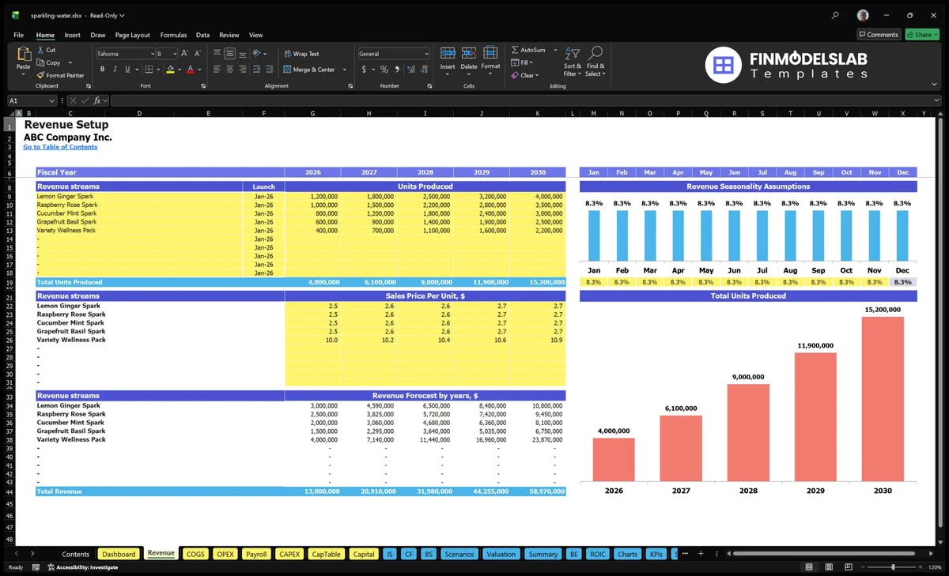Zoom out with status bar minus button
Screen dimensions: 949x576
(862, 567)
